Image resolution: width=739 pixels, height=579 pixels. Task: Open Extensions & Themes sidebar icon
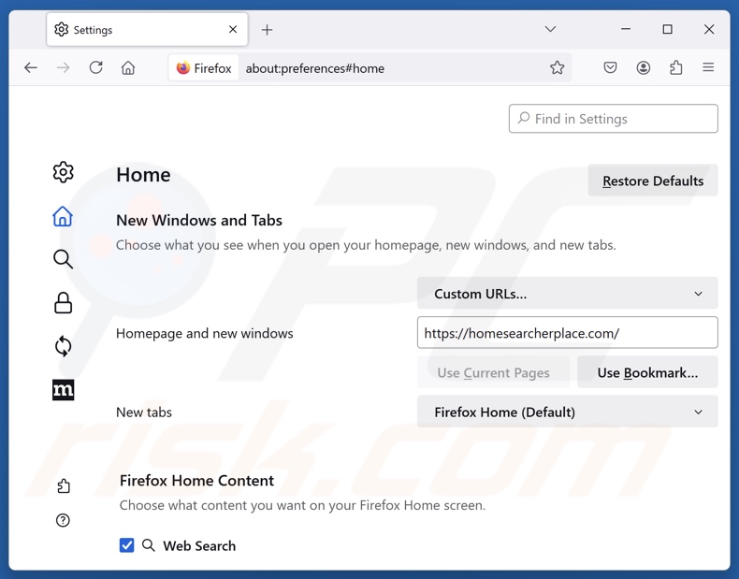pyautogui.click(x=64, y=485)
